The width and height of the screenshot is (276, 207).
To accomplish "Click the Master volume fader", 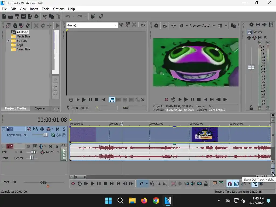I will tap(251, 67).
